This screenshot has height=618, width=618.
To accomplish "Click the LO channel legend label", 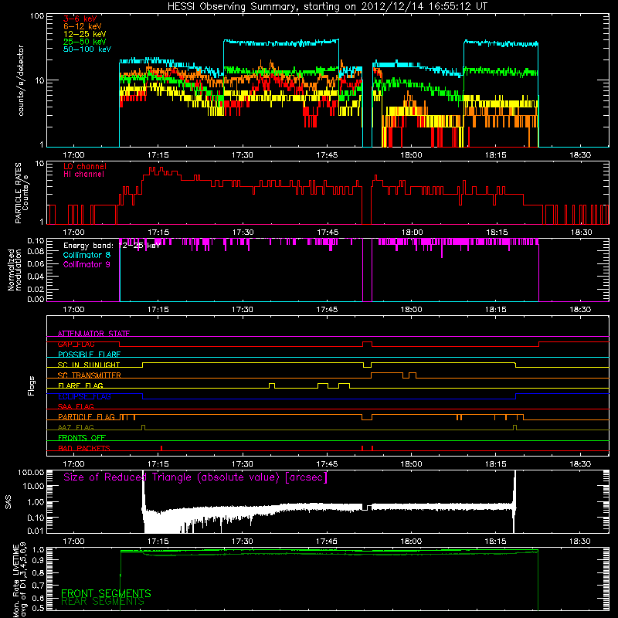I will (85, 166).
